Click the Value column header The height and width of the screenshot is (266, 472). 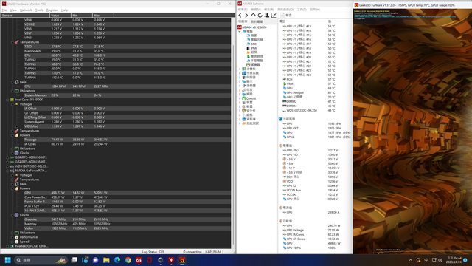[x=60, y=15]
